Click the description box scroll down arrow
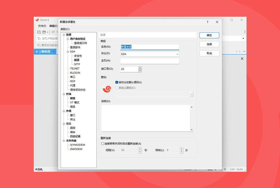Image resolution: width=280 pixels, height=188 pixels. tap(192, 129)
